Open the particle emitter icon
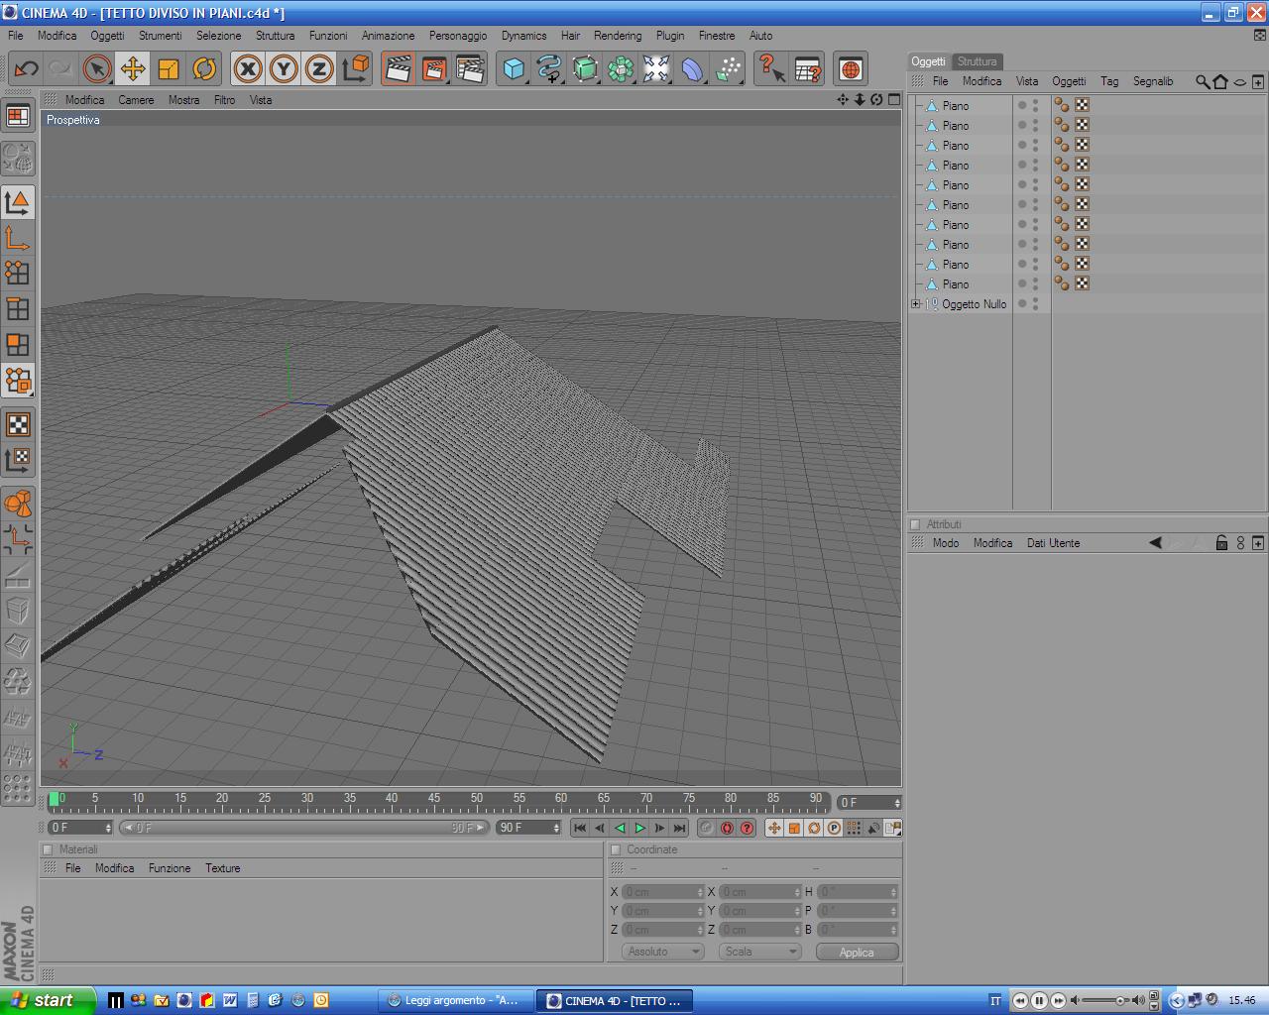The width and height of the screenshot is (1269, 1015). tap(728, 68)
